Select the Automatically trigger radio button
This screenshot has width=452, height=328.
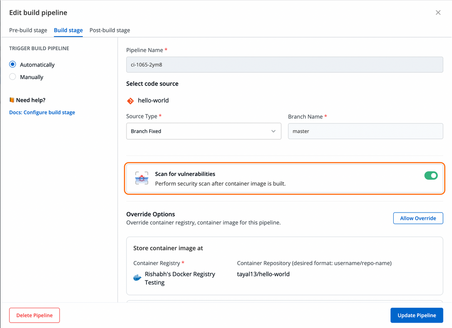pyautogui.click(x=13, y=64)
